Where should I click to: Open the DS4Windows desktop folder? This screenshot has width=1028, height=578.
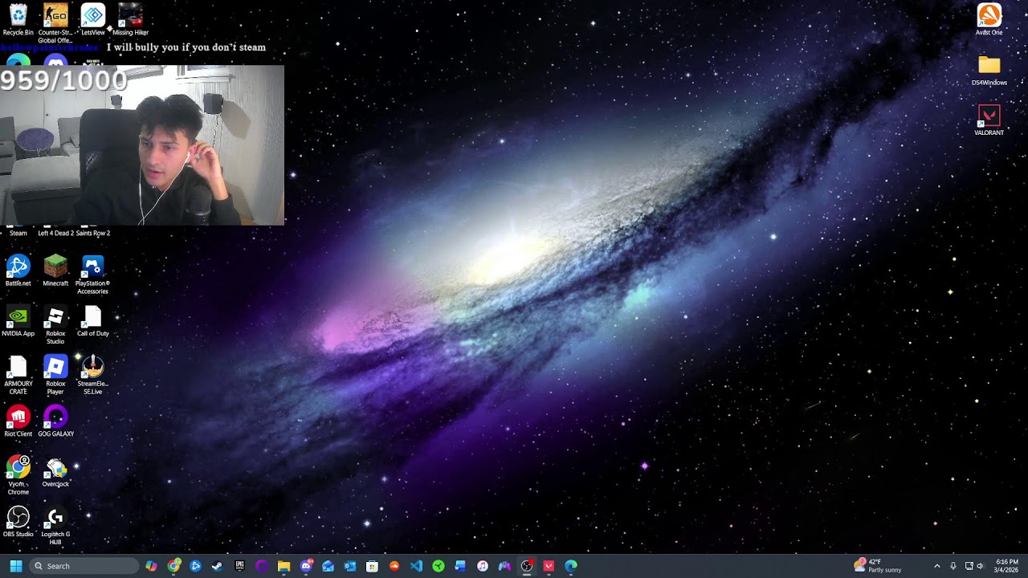tap(989, 70)
